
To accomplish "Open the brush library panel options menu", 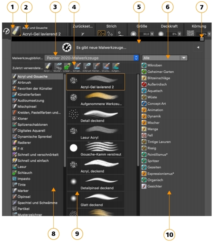I will [x=202, y=39].
